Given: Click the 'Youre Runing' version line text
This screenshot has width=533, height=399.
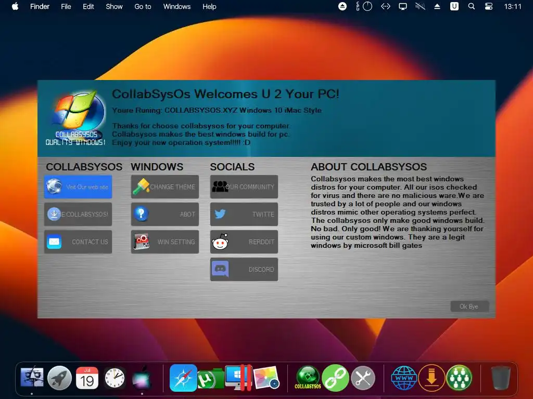Looking at the screenshot, I should tap(217, 110).
